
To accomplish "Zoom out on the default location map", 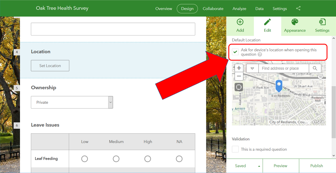I will pyautogui.click(x=239, y=76).
